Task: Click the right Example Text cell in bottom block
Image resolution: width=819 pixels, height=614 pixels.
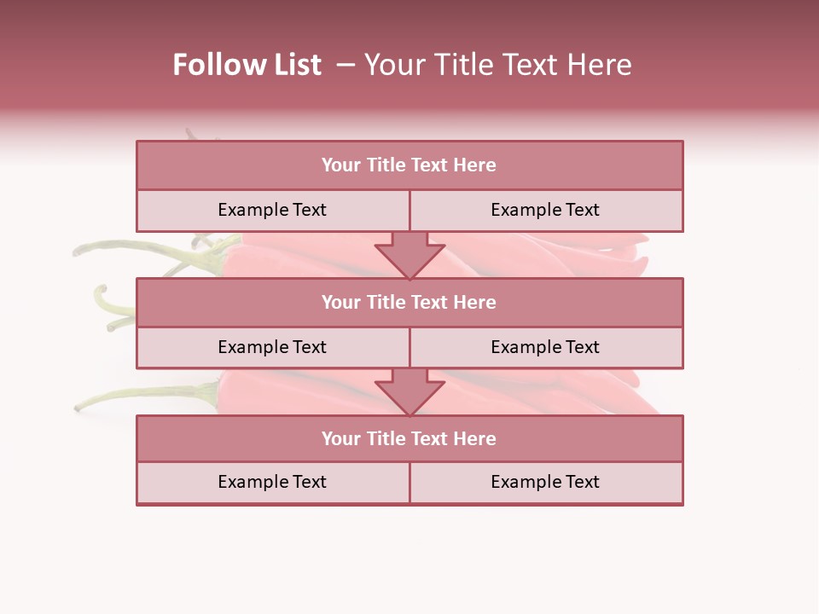Action: click(x=545, y=482)
